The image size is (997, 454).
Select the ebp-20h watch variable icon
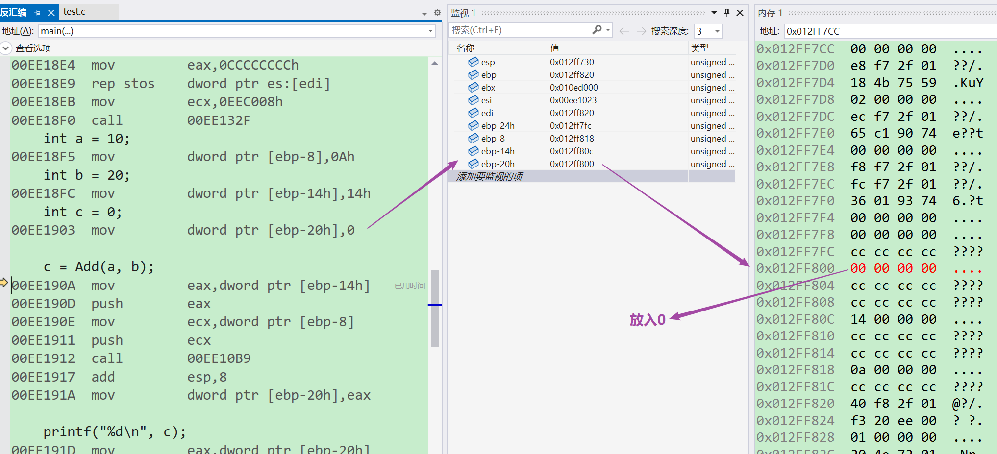(x=474, y=164)
